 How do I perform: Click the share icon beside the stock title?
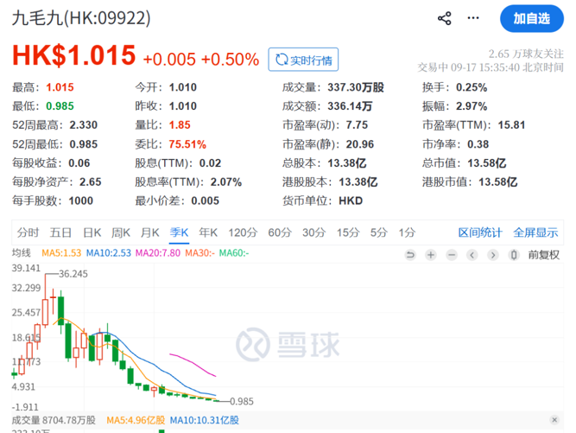[444, 18]
